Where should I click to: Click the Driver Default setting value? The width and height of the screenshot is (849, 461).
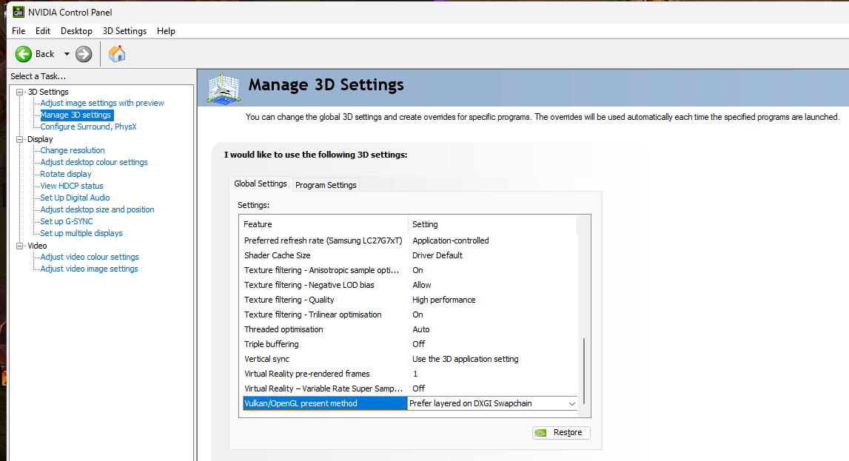437,255
